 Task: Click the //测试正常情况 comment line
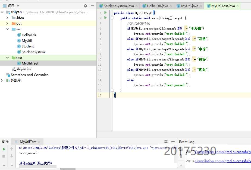click(x=139, y=23)
